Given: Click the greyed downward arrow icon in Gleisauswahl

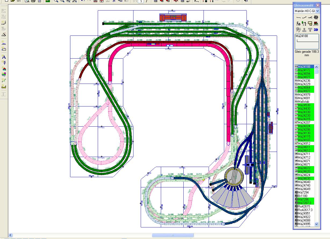Looking at the screenshot, I should click(310, 30).
